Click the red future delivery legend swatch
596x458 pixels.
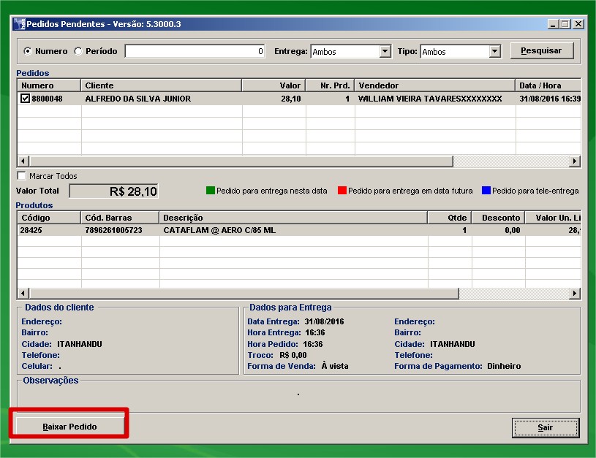[342, 191]
